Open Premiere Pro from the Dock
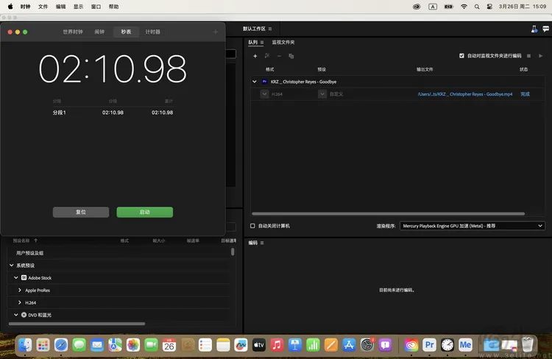Image resolution: width=552 pixels, height=359 pixels. [429, 344]
